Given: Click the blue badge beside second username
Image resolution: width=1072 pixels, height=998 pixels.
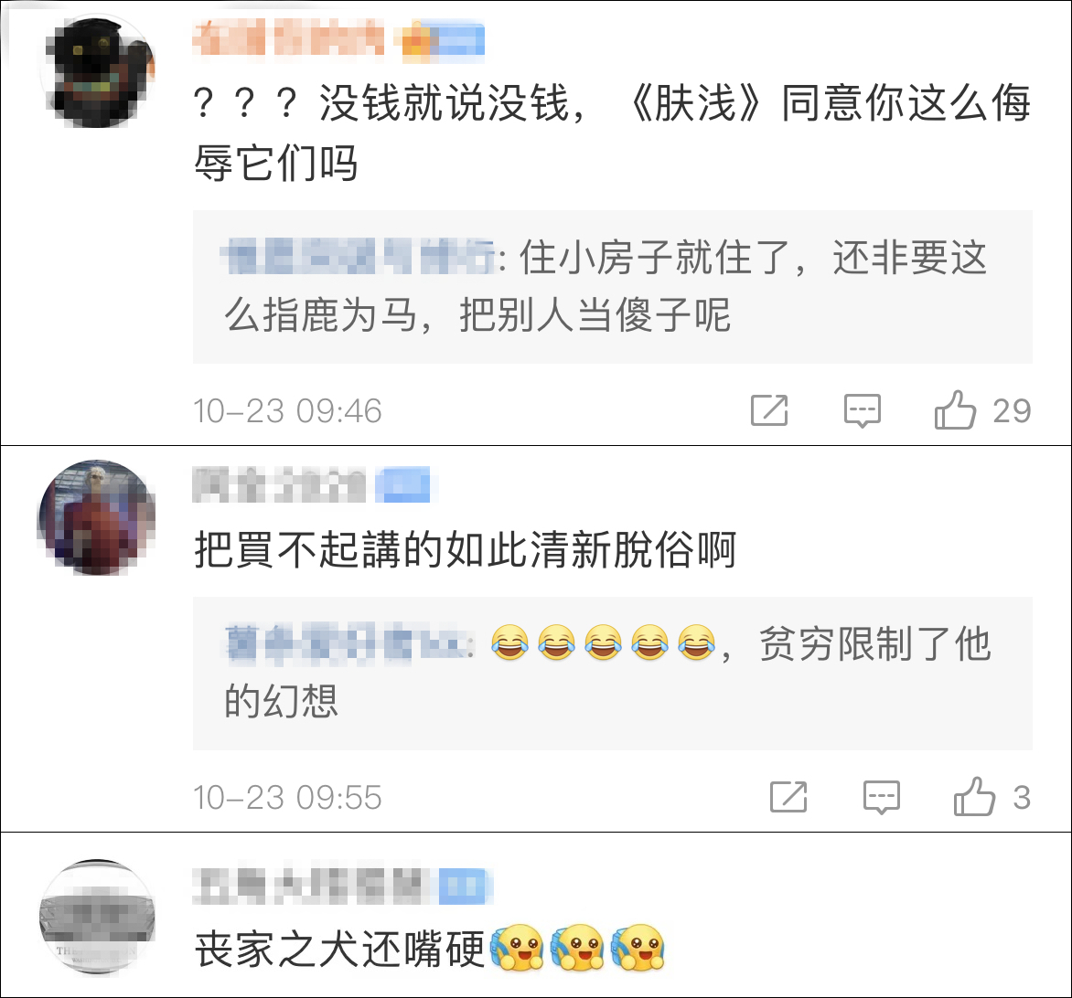Looking at the screenshot, I should (x=406, y=484).
